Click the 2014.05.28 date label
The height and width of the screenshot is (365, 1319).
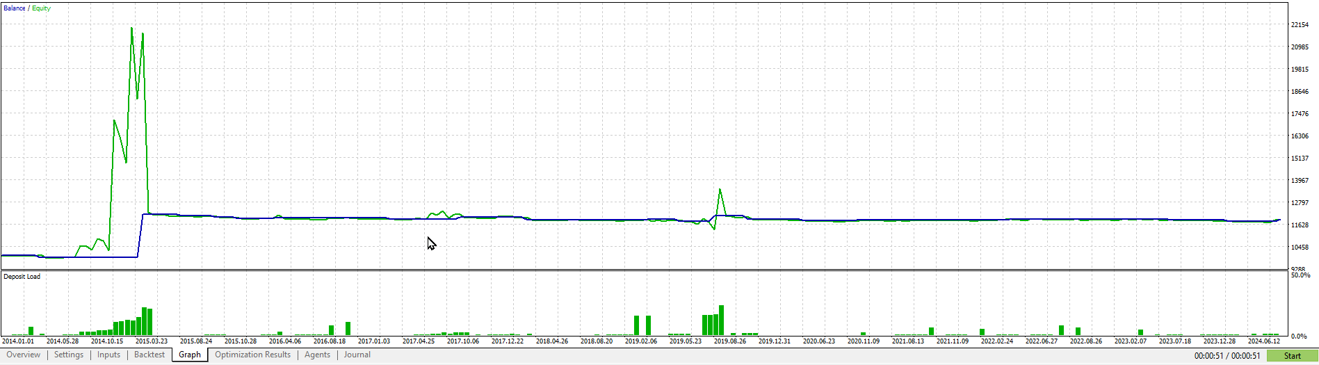tap(63, 341)
